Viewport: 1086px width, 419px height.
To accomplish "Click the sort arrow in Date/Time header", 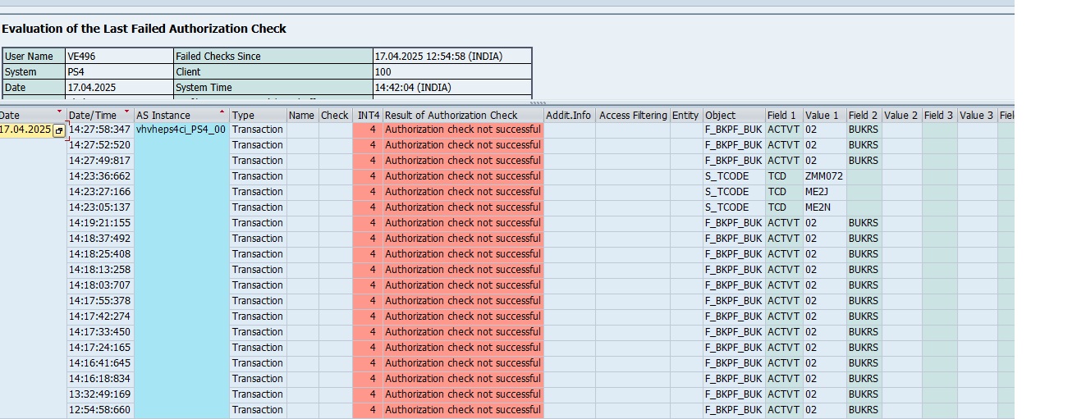I will coord(126,112).
